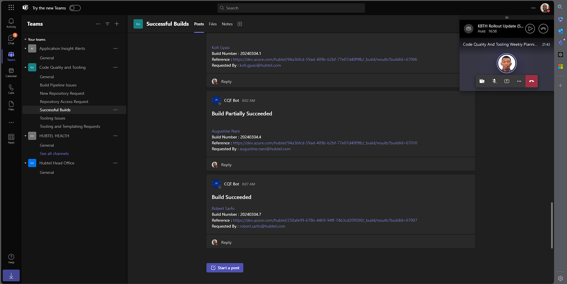Open Tooling and Templating Requests channel
Image resolution: width=567 pixels, height=284 pixels.
(70, 126)
